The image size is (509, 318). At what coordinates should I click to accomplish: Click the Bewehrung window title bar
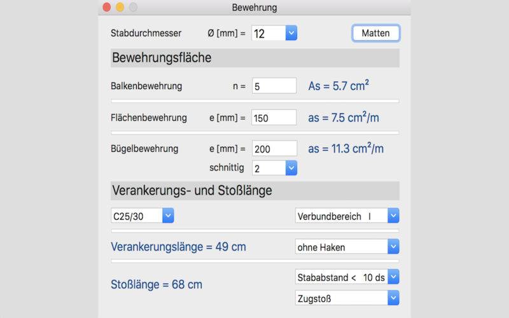pyautogui.click(x=254, y=8)
